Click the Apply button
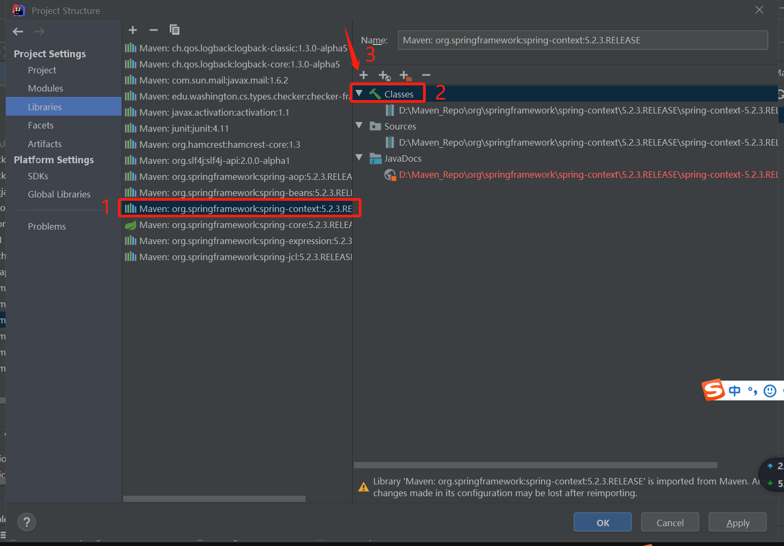 click(x=737, y=522)
